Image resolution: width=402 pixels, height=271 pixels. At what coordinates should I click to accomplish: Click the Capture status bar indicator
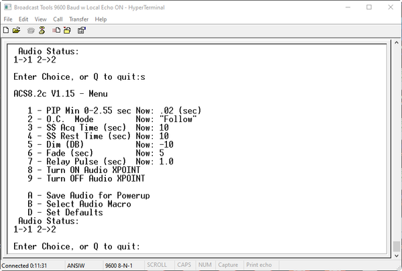228,265
